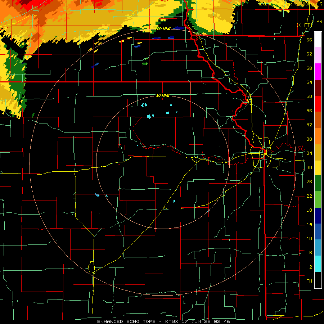Click the gold legend swatch
The width and height of the screenshot is (324, 324).
[318, 152]
